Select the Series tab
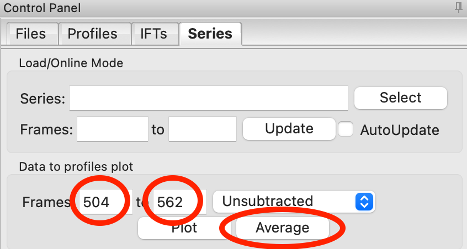The width and height of the screenshot is (467, 249). [x=210, y=34]
